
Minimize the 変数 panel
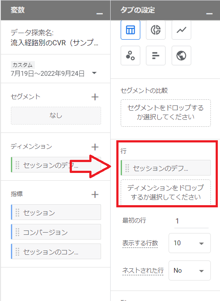(99, 14)
